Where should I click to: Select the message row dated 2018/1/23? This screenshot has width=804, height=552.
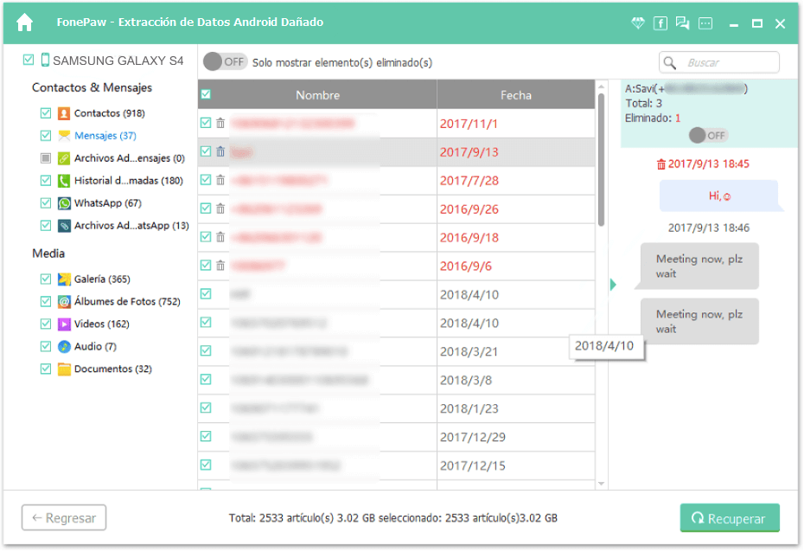click(396, 409)
